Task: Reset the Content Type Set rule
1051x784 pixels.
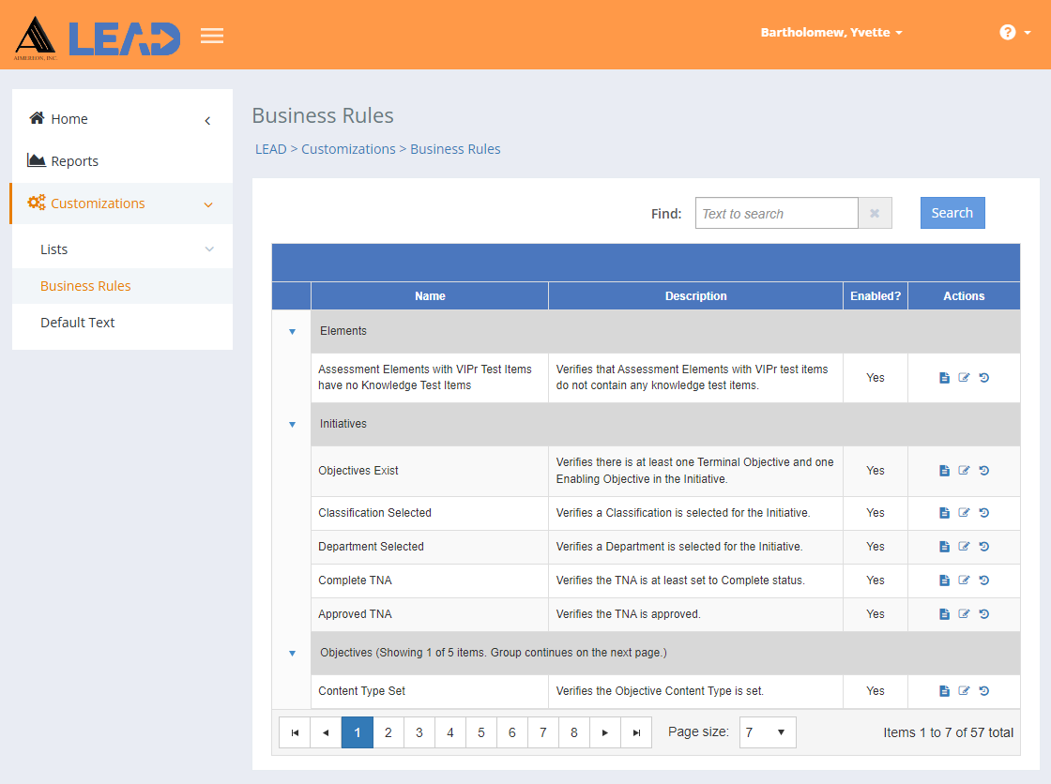Action: click(984, 691)
